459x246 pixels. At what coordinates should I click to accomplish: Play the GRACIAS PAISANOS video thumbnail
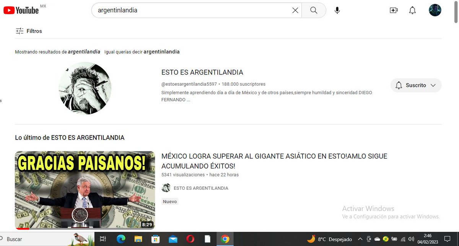(x=85, y=191)
